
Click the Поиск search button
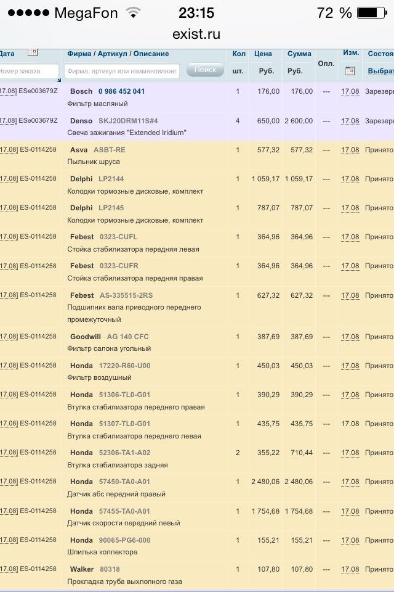pos(205,70)
